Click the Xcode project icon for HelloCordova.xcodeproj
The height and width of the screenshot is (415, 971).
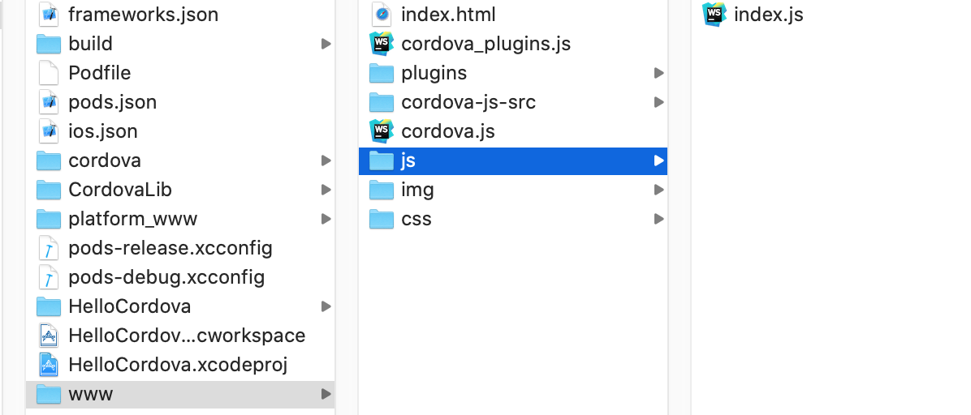pos(49,365)
